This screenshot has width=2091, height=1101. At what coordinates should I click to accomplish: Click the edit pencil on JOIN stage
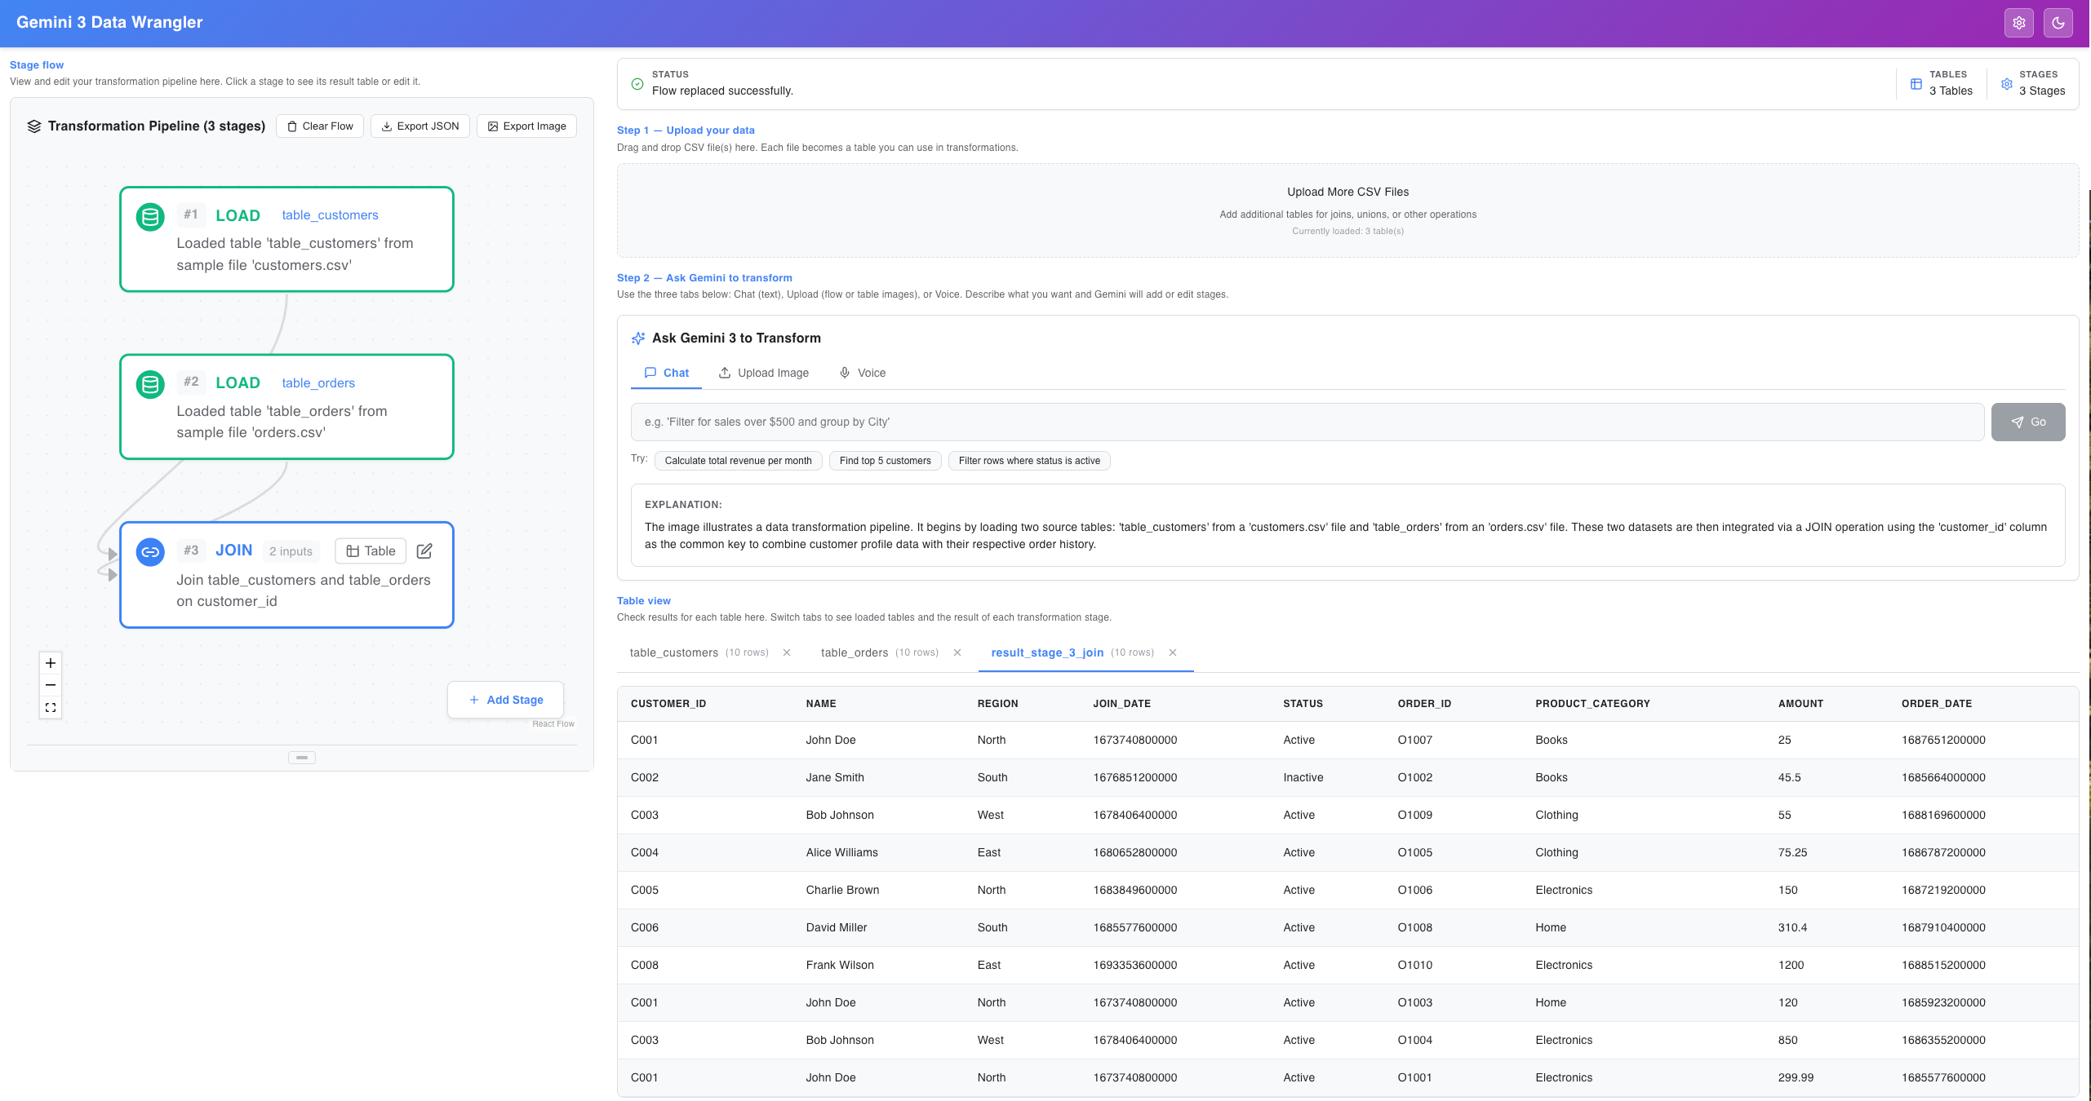pos(424,551)
